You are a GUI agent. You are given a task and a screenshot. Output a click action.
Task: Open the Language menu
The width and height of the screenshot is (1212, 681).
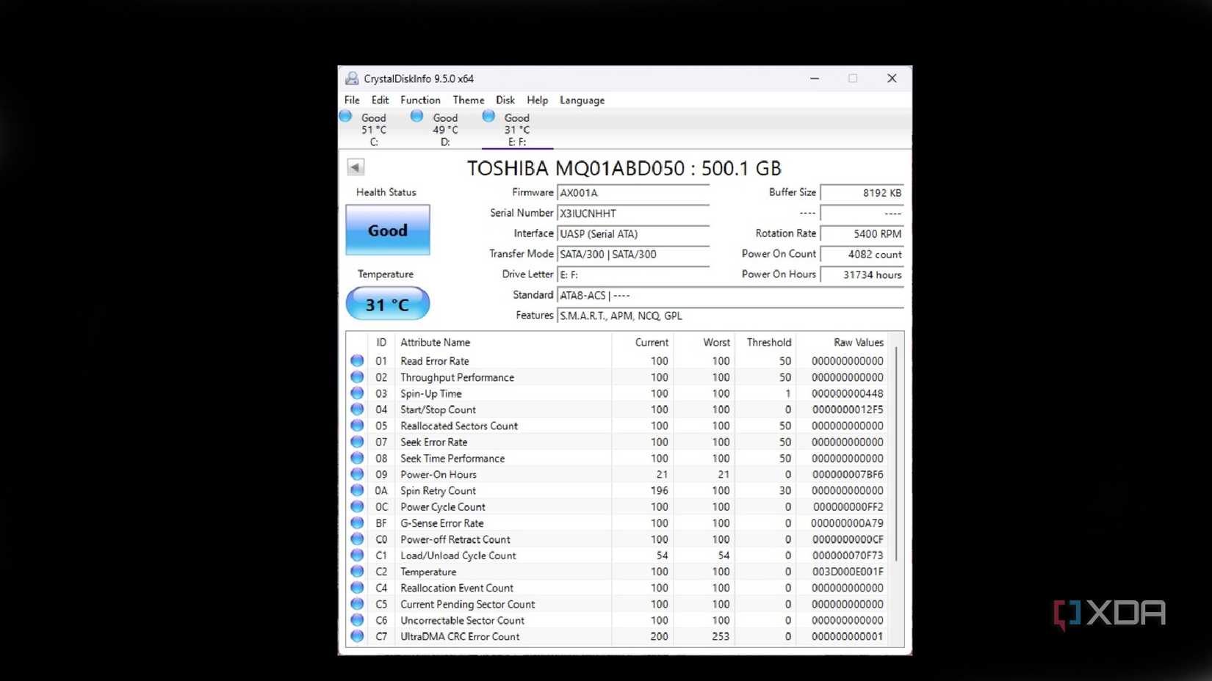582,100
